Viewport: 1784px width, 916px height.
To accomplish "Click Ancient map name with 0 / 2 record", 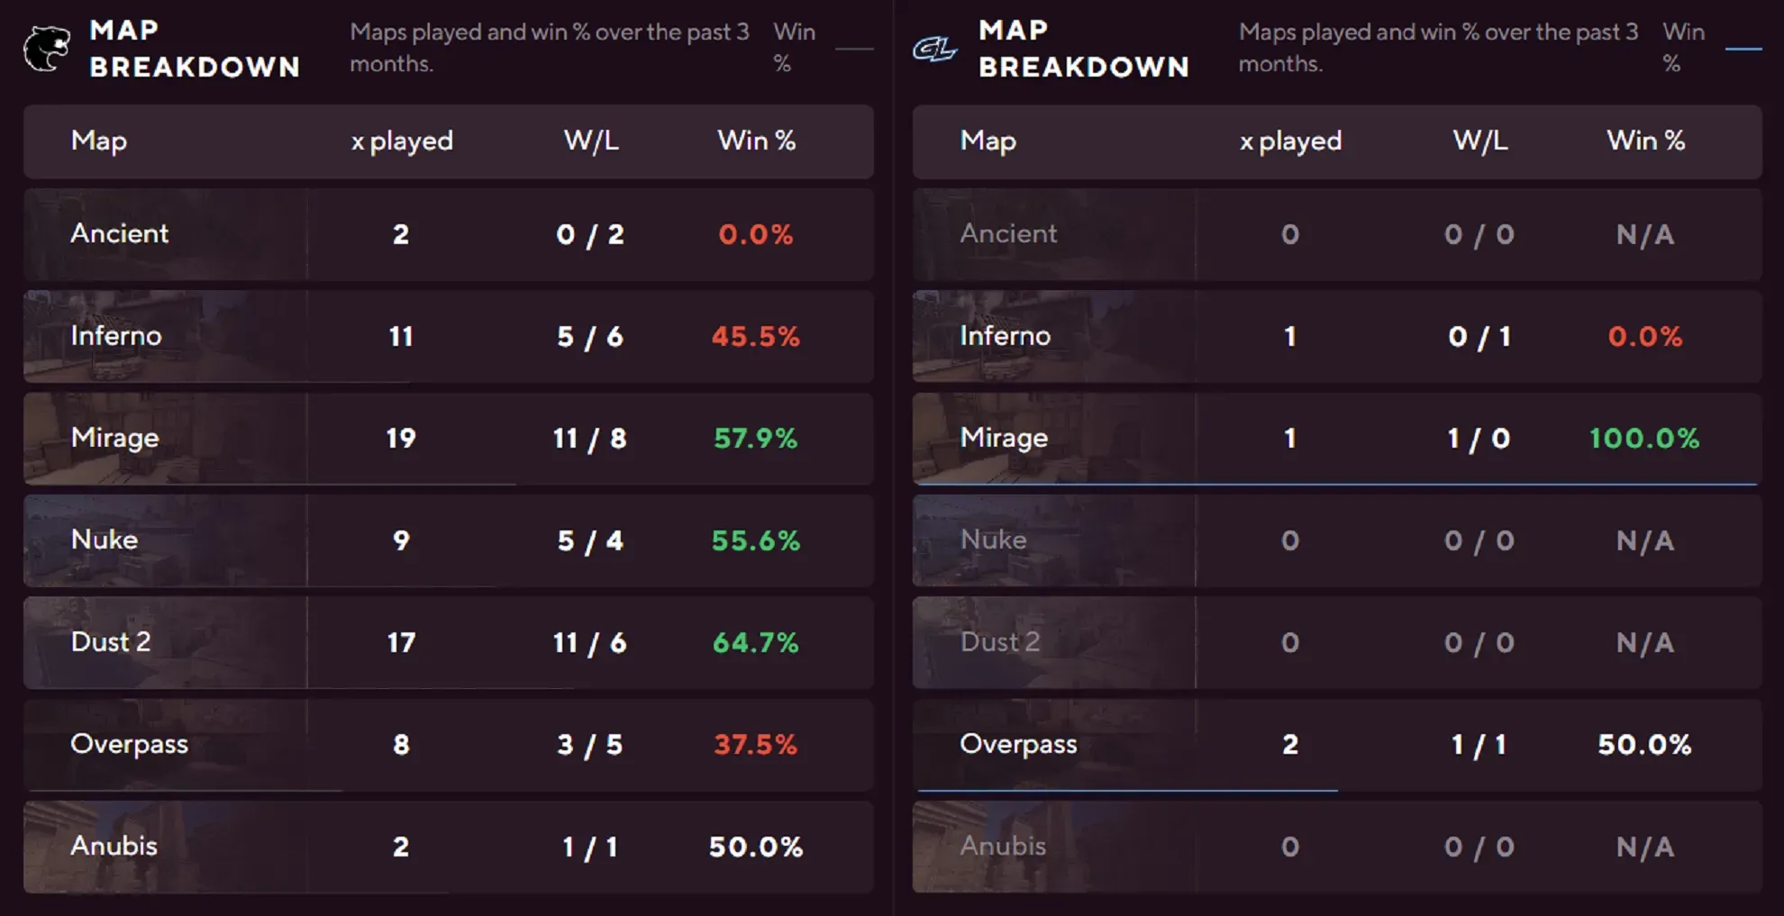I will pyautogui.click(x=120, y=233).
